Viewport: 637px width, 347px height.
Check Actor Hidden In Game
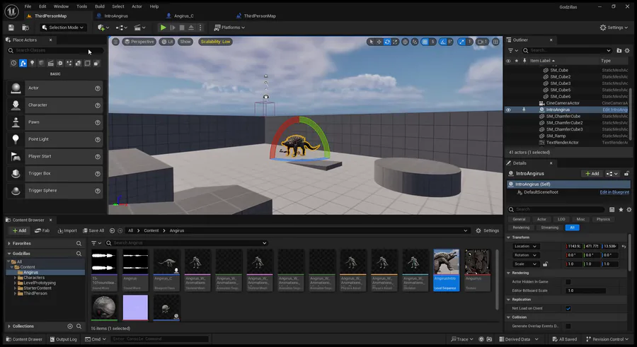(x=568, y=282)
